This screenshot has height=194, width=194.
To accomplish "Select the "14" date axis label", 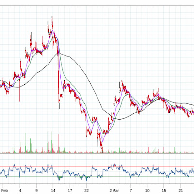I will point(53,191).
